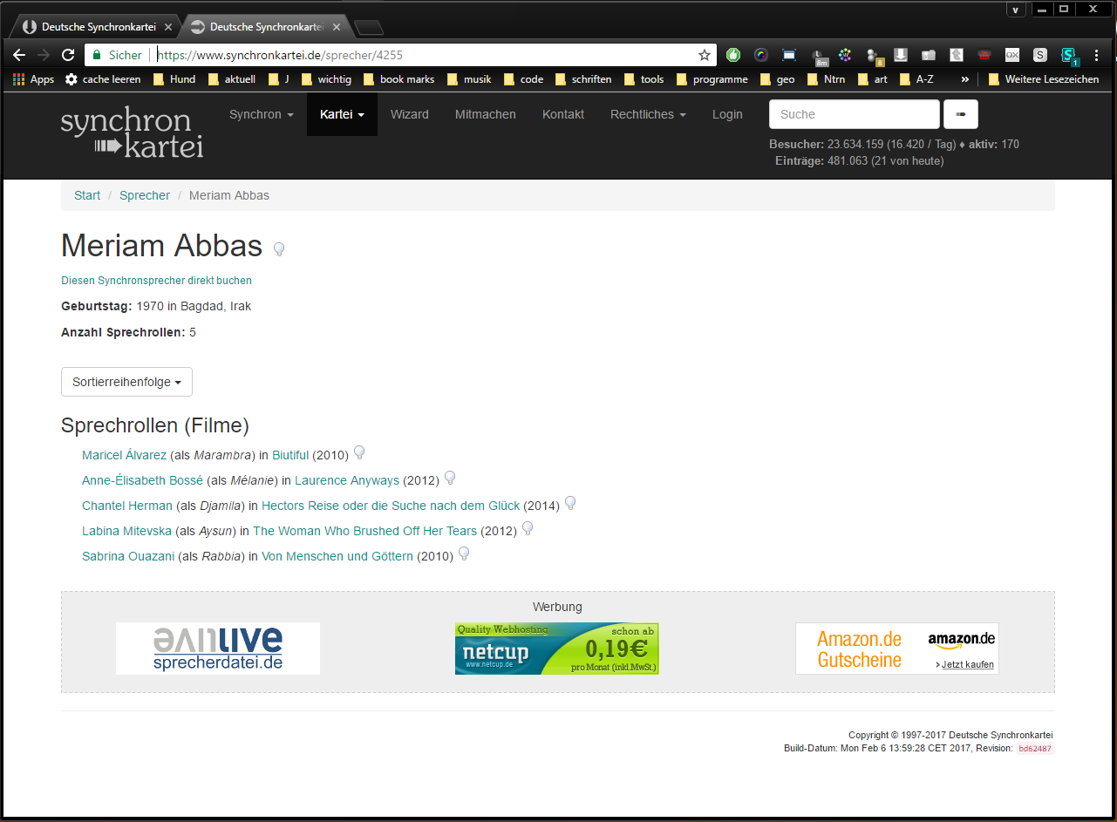Go to the Wizard page
The image size is (1117, 822).
(410, 114)
